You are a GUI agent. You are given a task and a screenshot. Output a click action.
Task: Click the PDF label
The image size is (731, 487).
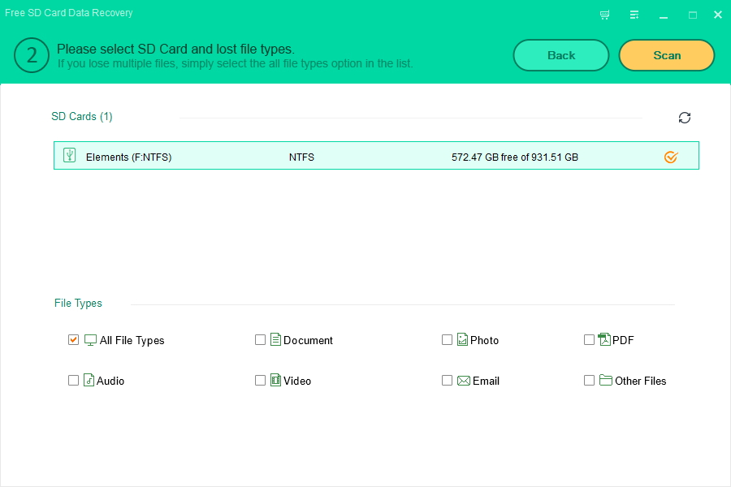[623, 340]
